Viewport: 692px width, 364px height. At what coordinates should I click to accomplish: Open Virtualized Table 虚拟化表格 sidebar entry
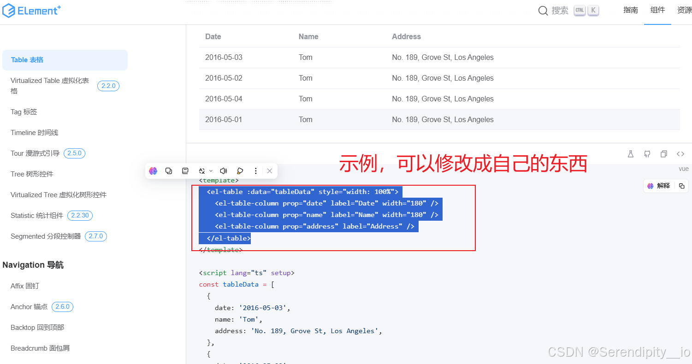50,86
